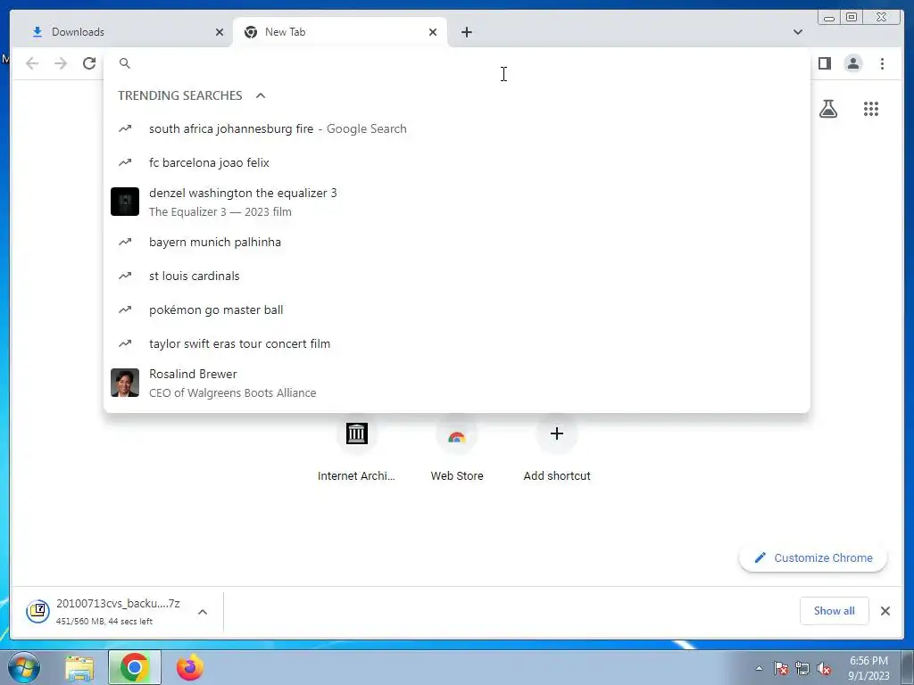Select suggestion south africa johannesburg fire
The height and width of the screenshot is (685, 914).
(456, 128)
